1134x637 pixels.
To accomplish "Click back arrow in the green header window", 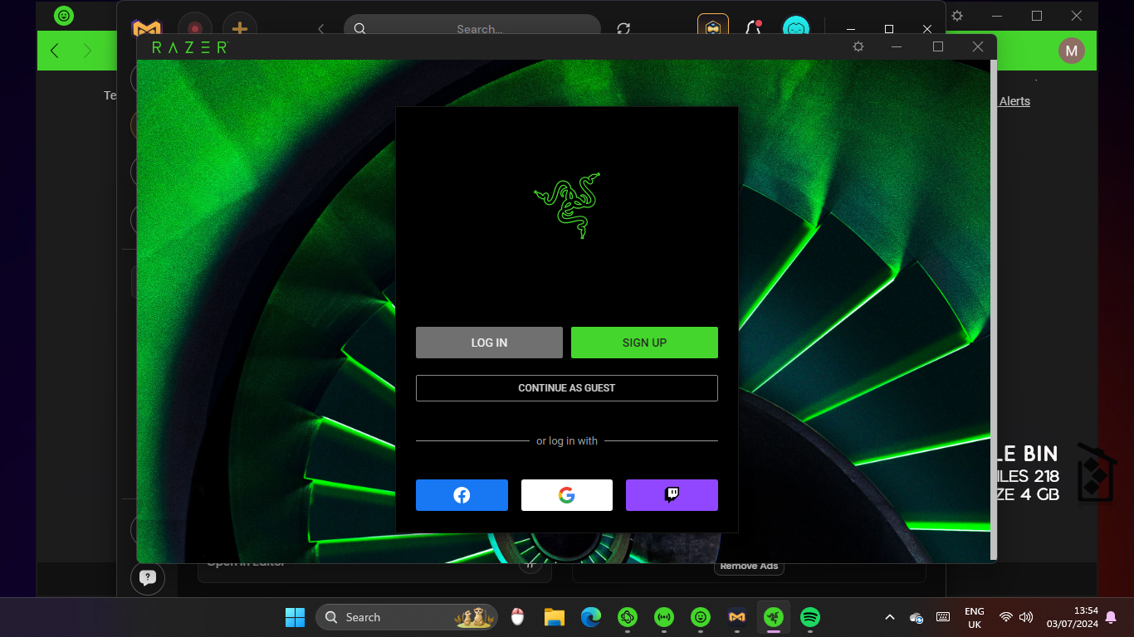I will click(x=55, y=51).
